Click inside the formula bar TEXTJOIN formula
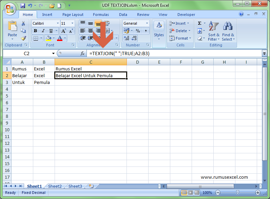The width and height of the screenshot is (270, 199). (119, 53)
